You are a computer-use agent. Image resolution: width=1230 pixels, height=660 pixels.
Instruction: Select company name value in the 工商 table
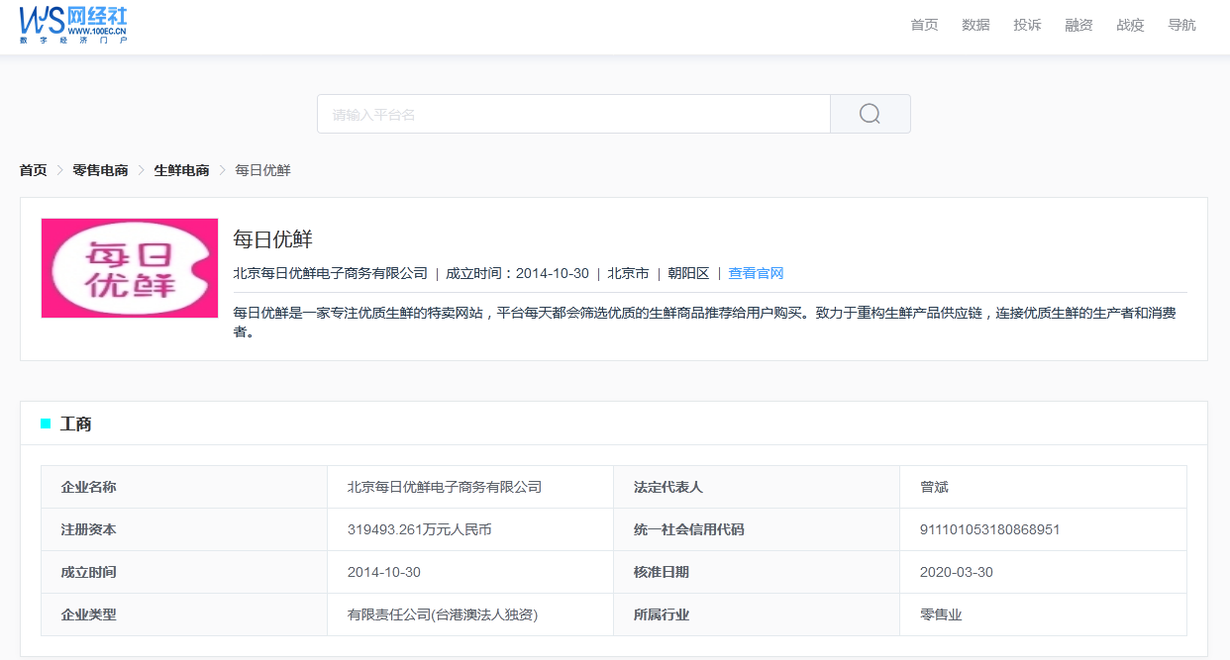pyautogui.click(x=445, y=487)
